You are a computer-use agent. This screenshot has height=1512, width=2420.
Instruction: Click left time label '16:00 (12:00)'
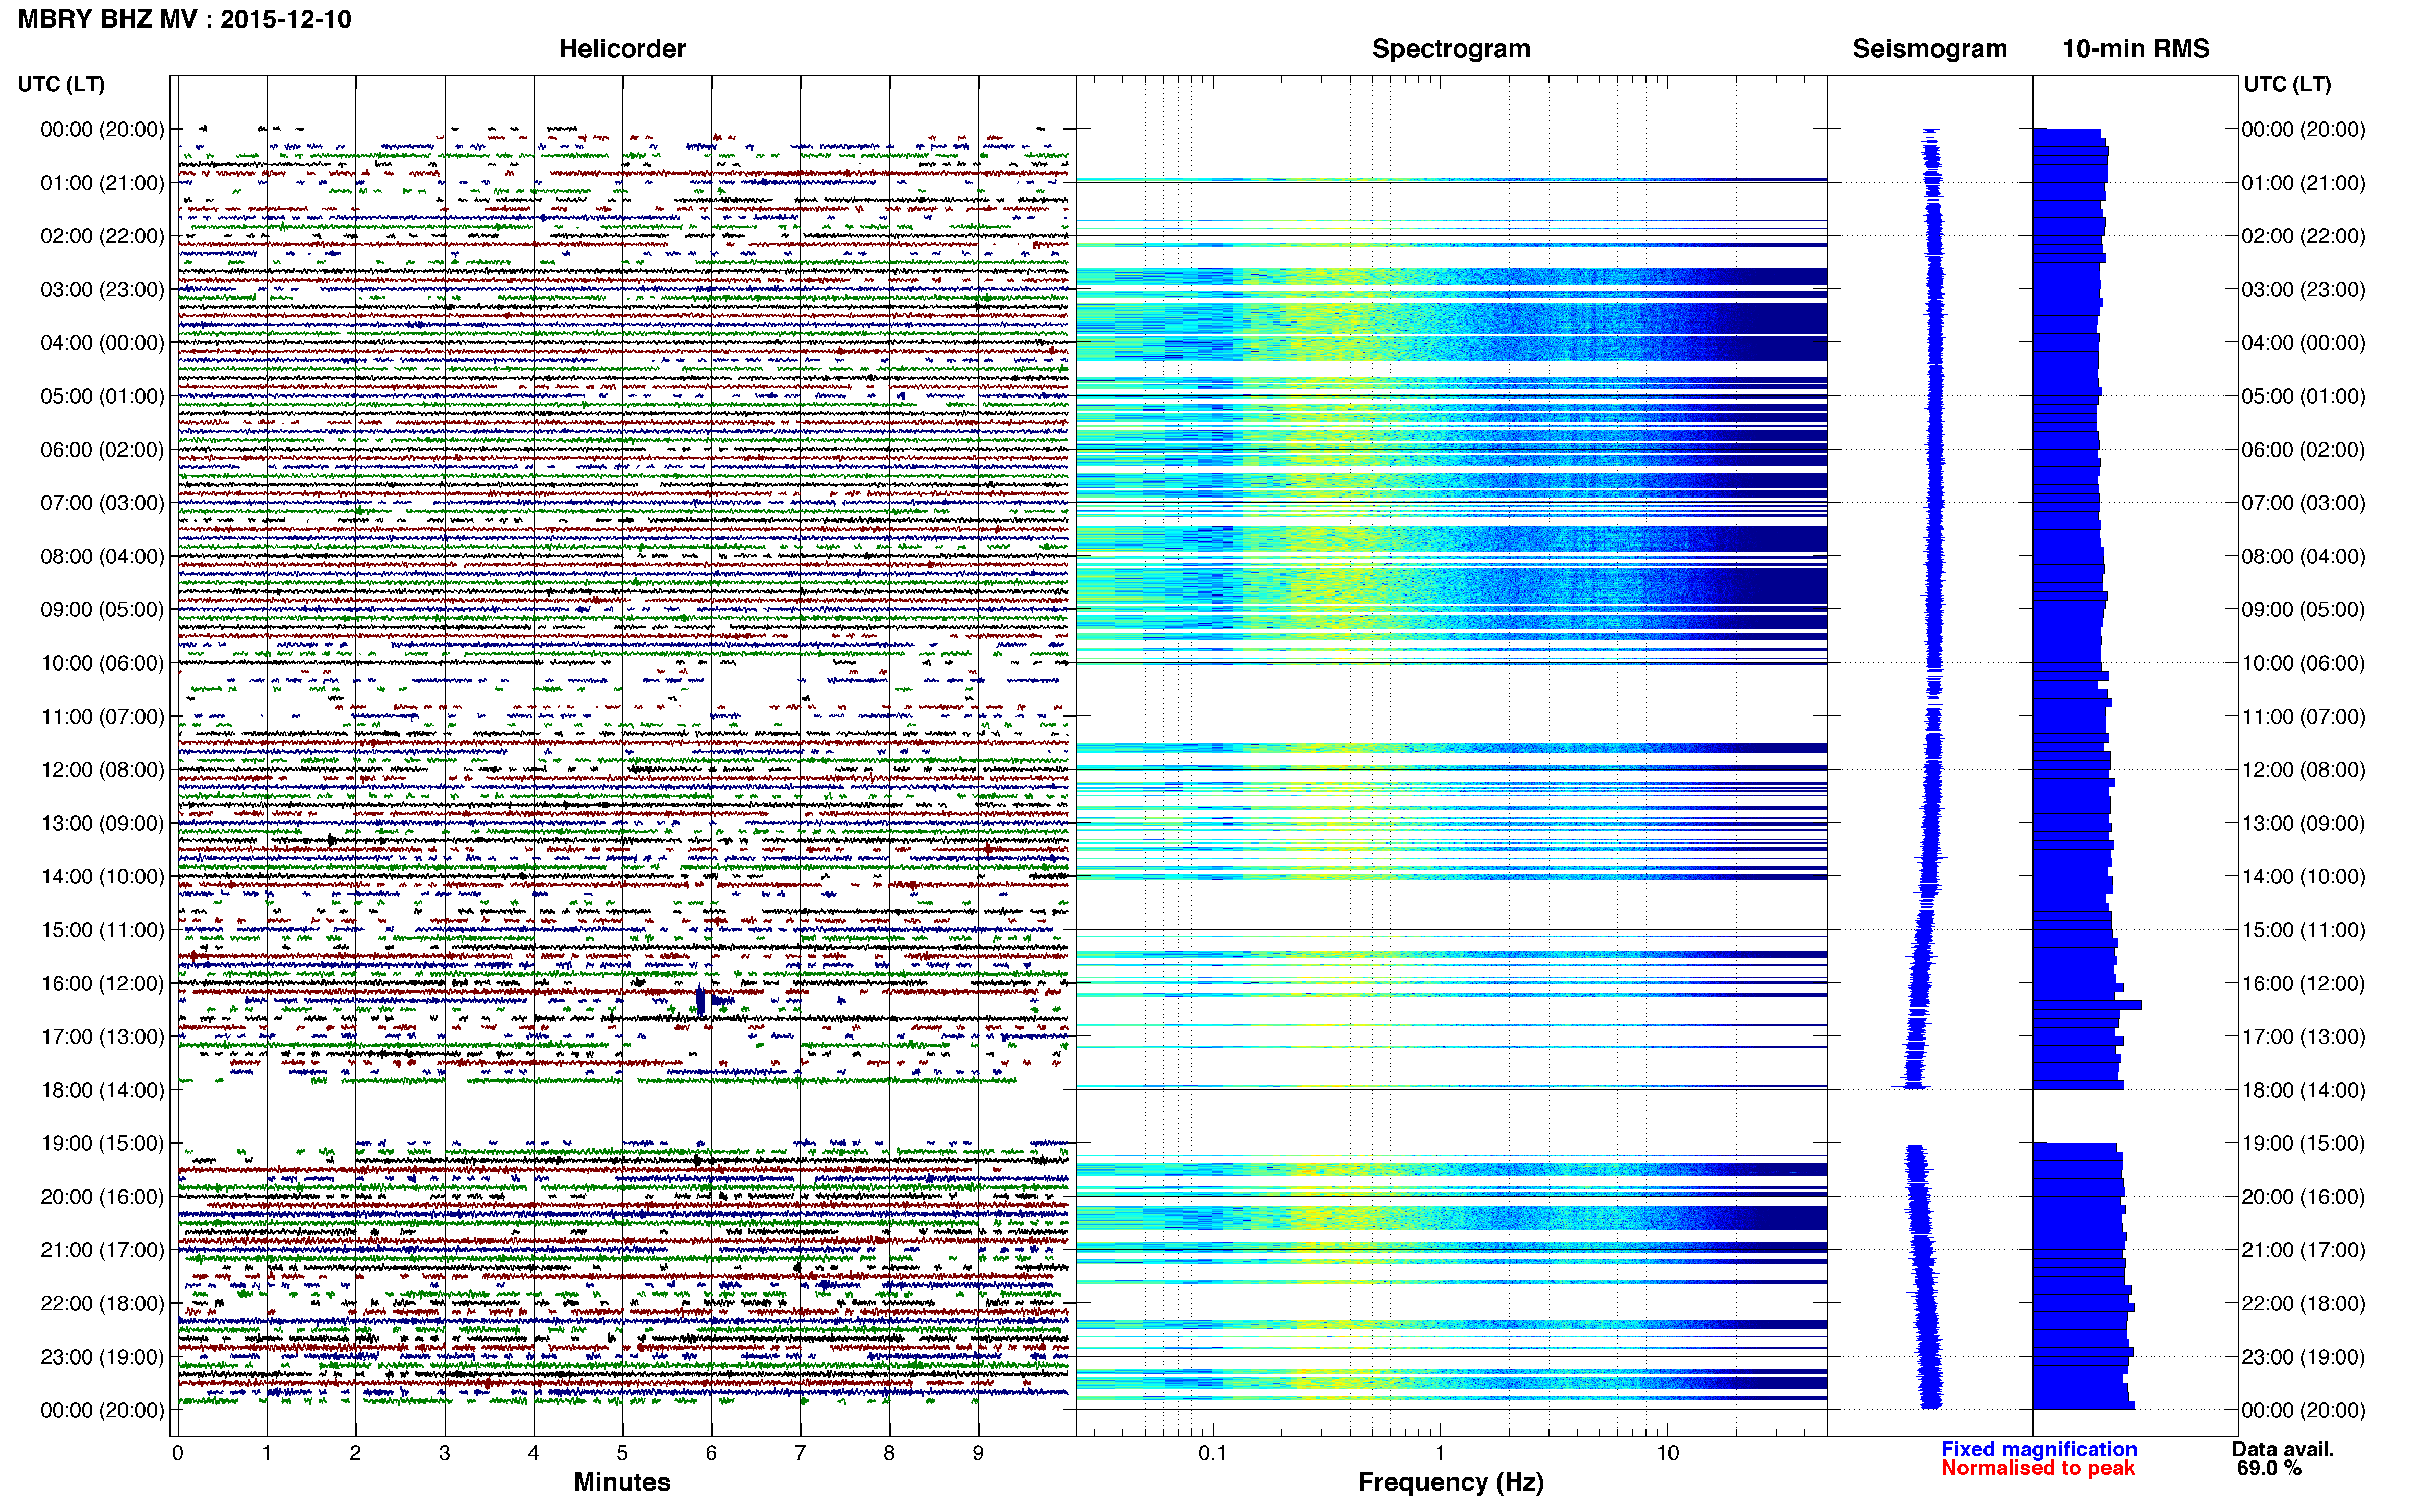(102, 984)
